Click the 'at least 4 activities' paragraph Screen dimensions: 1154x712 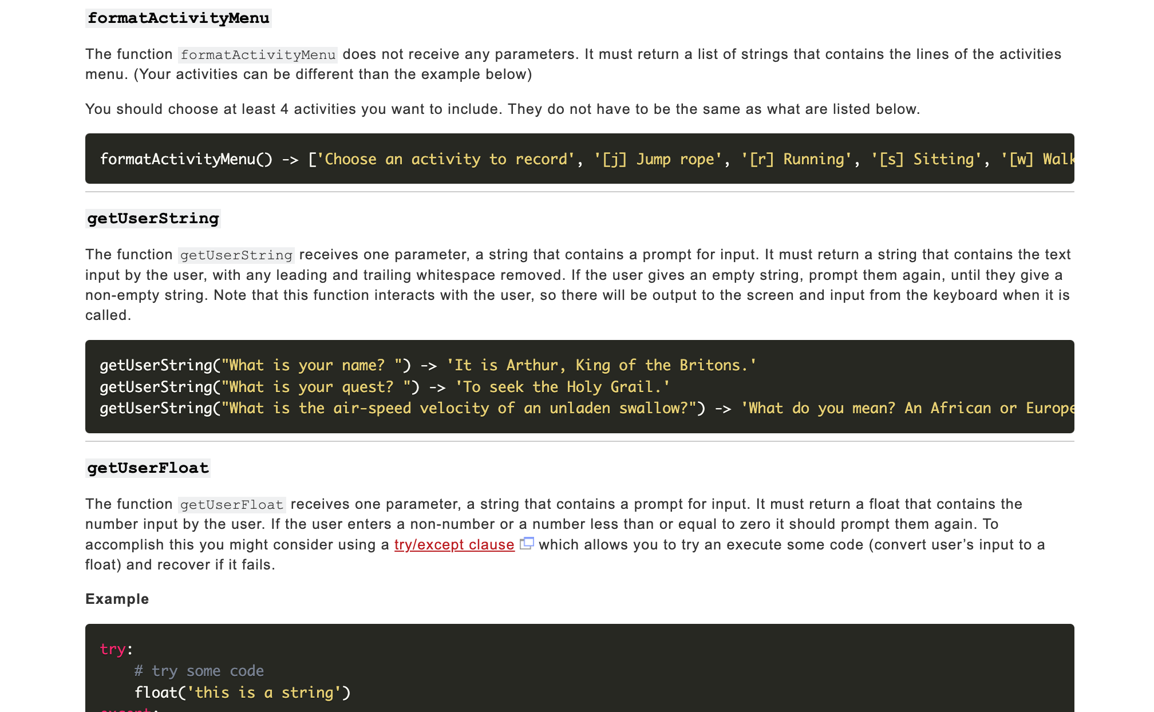pyautogui.click(x=502, y=109)
